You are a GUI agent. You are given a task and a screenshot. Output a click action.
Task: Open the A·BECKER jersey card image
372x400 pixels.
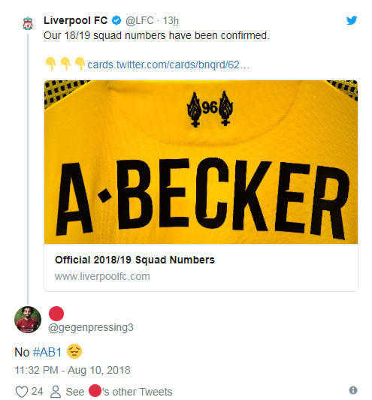point(201,162)
